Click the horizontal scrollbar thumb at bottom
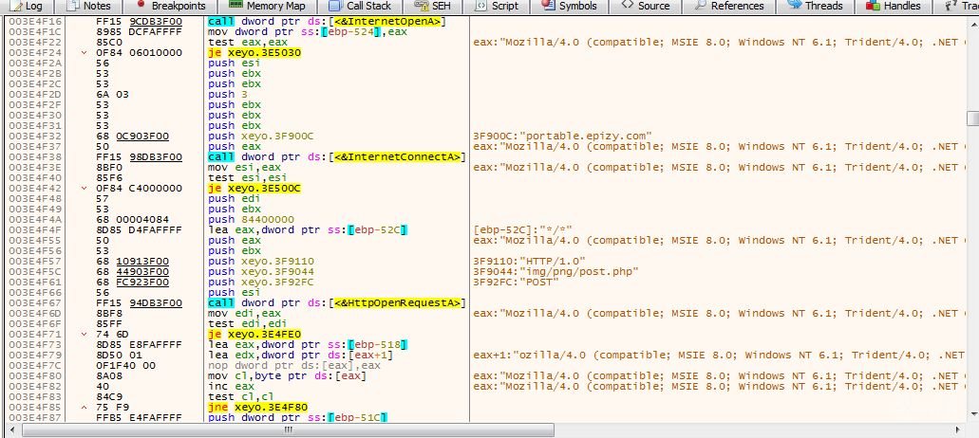This screenshot has height=438, width=979. (x=288, y=429)
